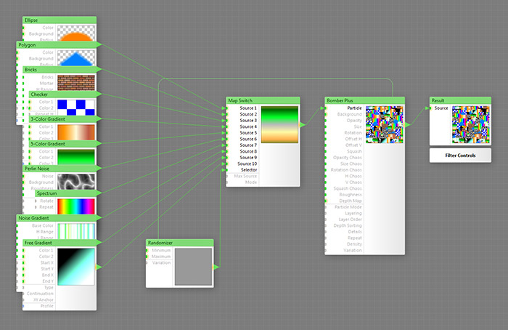The image size is (508, 330).
Task: Click the Map Switch output connector arrow
Action: coord(303,124)
